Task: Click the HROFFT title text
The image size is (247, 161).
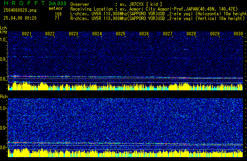Action: (x=24, y=3)
